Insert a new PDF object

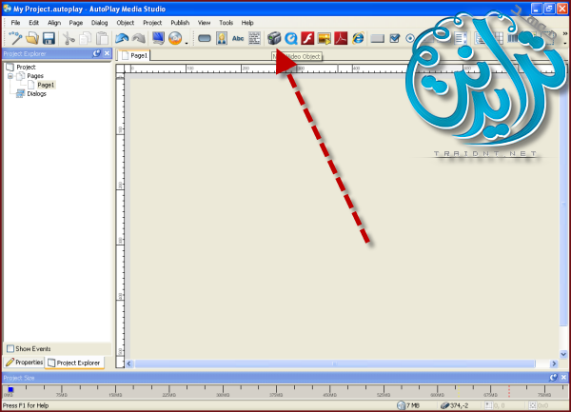coord(341,38)
